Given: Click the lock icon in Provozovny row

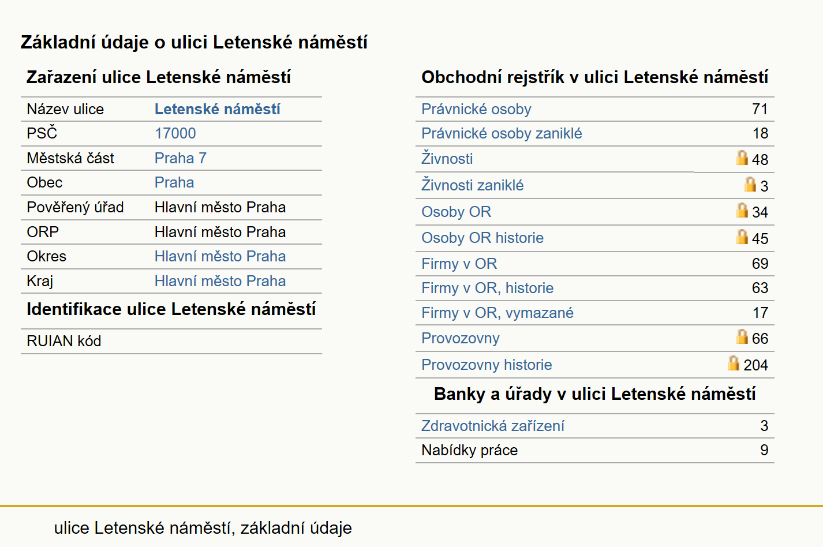Looking at the screenshot, I should point(742,336).
